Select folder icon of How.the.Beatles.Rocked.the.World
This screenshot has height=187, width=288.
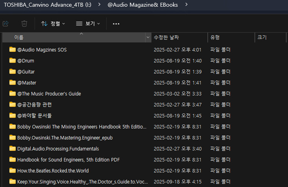[x=13, y=170]
